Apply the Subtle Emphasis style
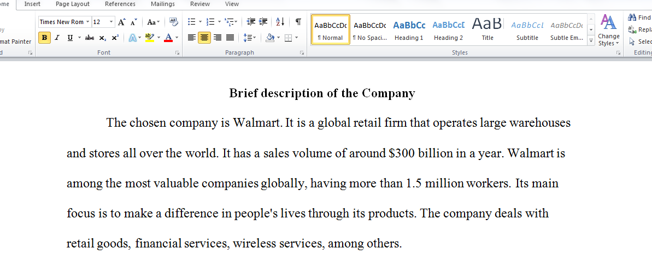 pyautogui.click(x=566, y=30)
